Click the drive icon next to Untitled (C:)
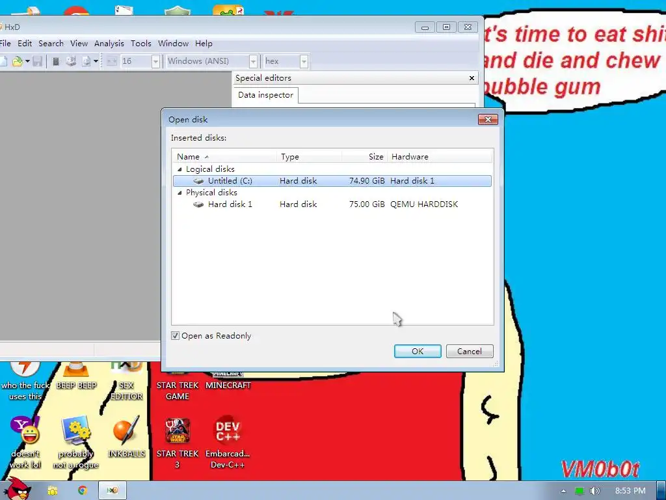 tap(198, 181)
